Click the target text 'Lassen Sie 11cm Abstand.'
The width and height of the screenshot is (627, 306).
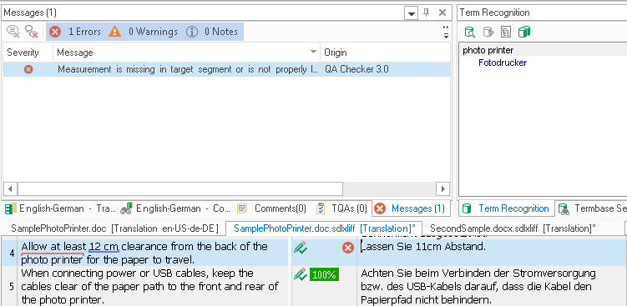[423, 247]
